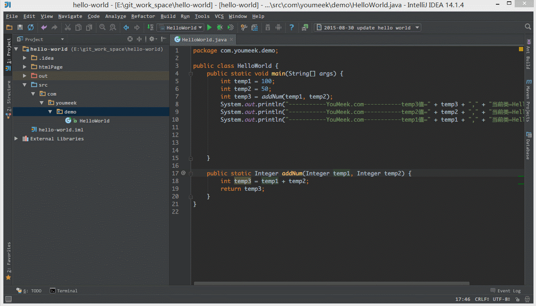Collapse the src folder in Project view
Viewport: 536px width, 306px height.
tap(24, 85)
